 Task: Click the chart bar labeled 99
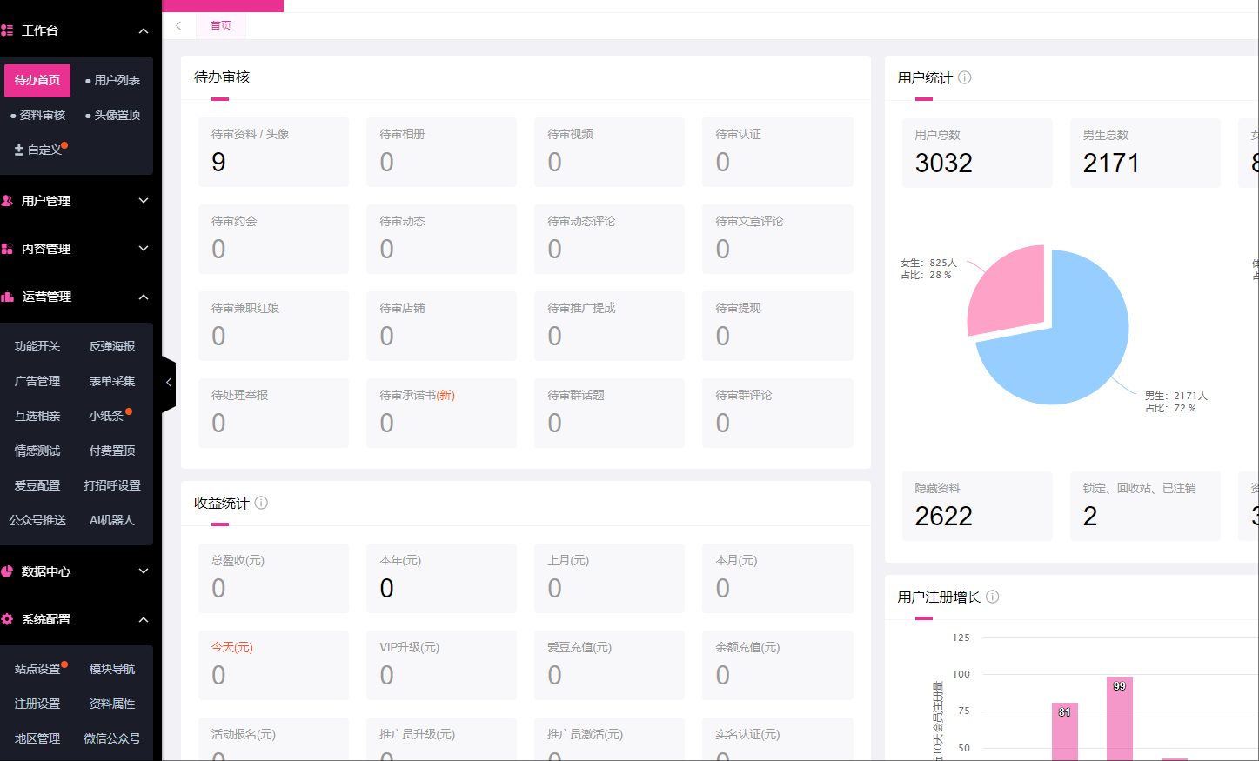pyautogui.click(x=1120, y=718)
